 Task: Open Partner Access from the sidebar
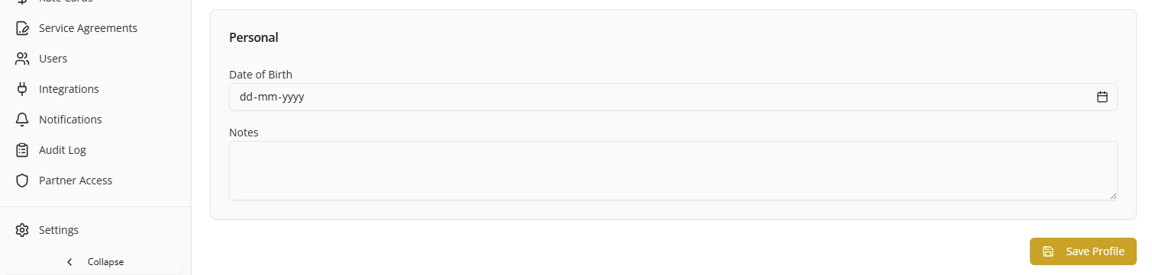pos(76,181)
